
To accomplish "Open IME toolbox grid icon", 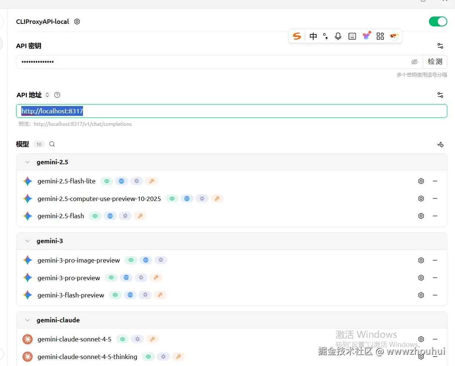I will point(380,36).
